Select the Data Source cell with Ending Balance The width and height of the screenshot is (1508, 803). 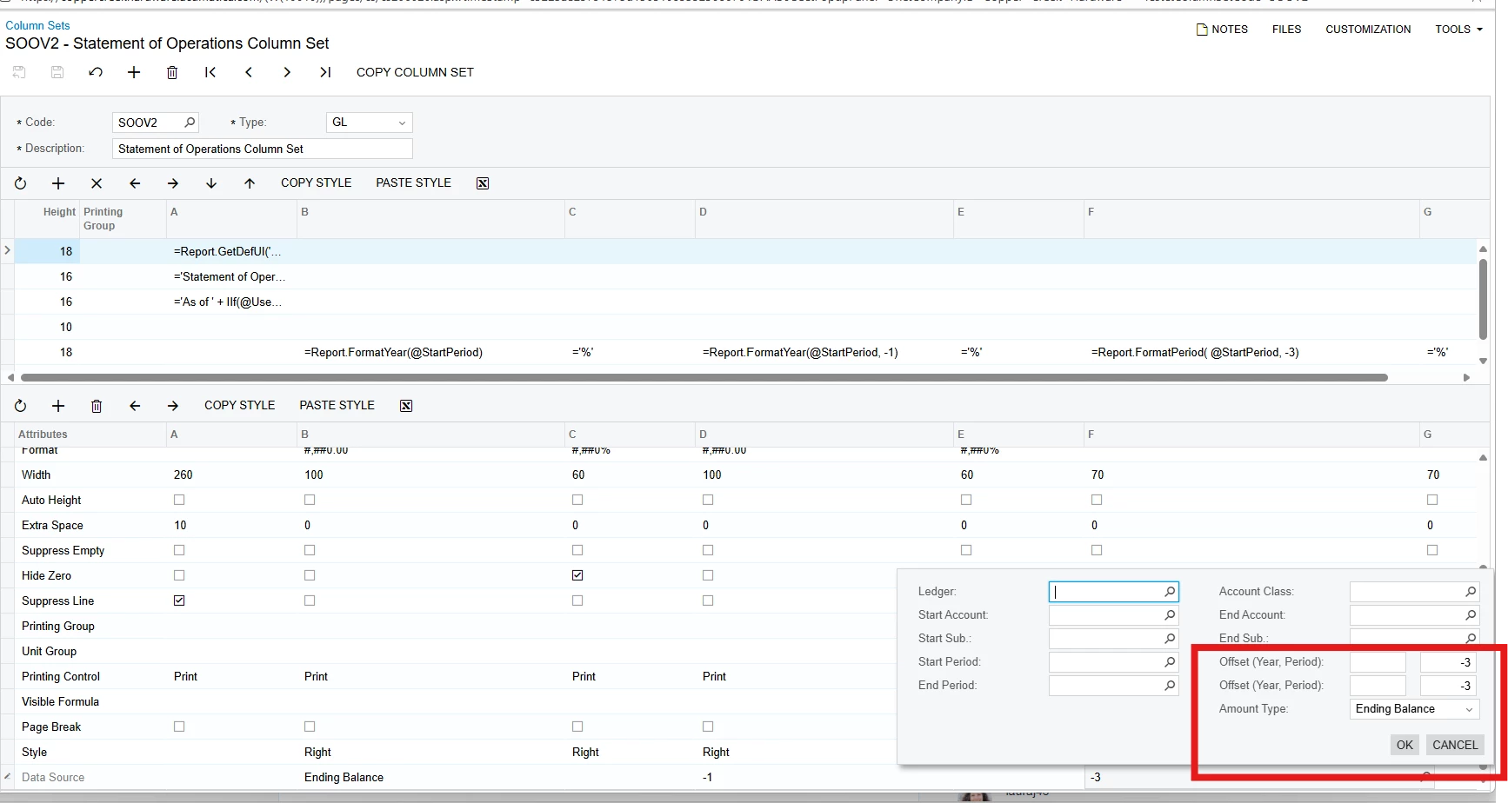431,778
